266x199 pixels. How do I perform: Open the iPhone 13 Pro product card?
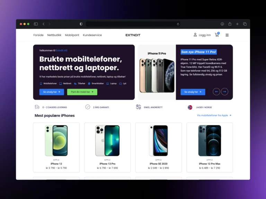(x=107, y=148)
